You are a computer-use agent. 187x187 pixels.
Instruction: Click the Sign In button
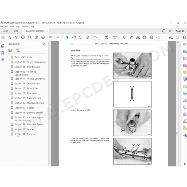click(180, 31)
